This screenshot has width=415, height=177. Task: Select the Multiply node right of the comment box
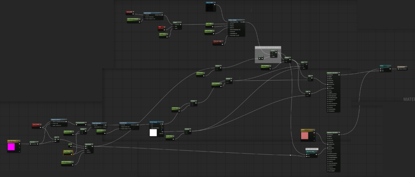pyautogui.click(x=288, y=59)
